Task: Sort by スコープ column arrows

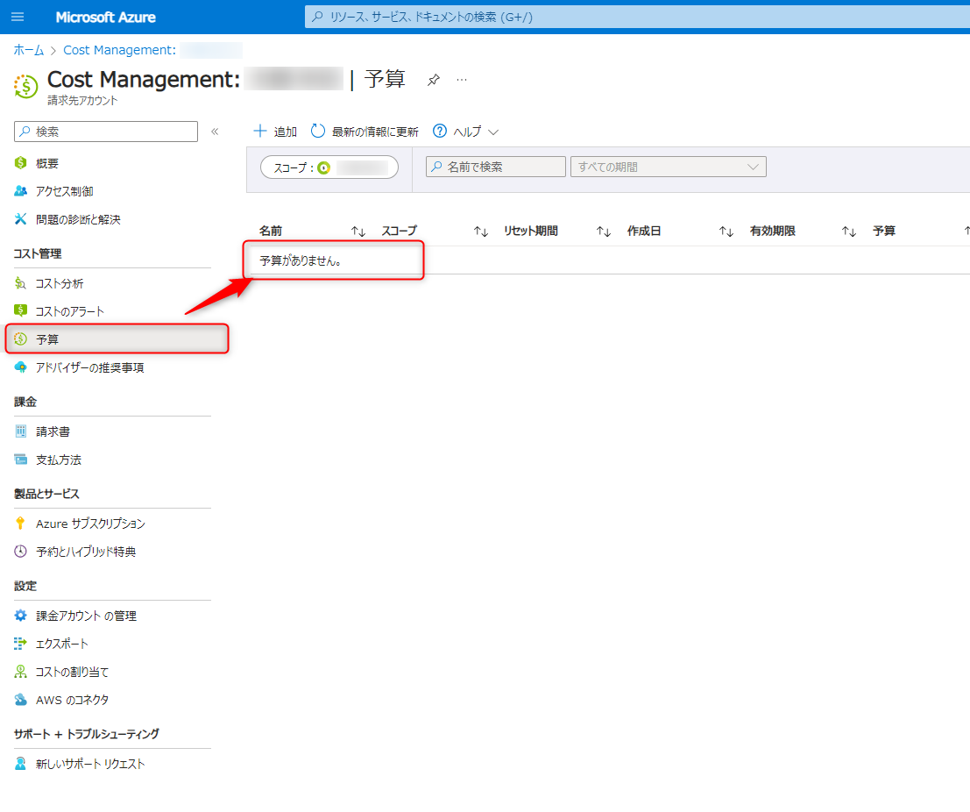Action: point(481,231)
